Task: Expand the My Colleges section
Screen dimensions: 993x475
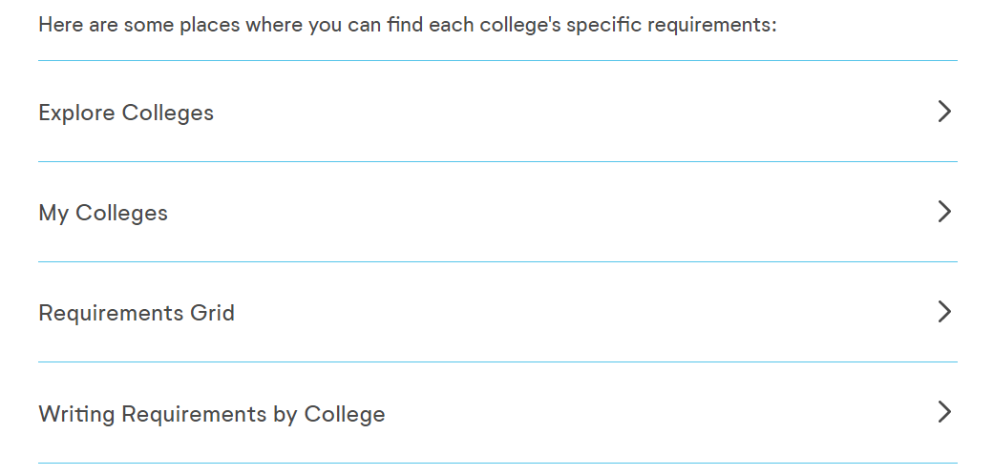Action: point(496,212)
